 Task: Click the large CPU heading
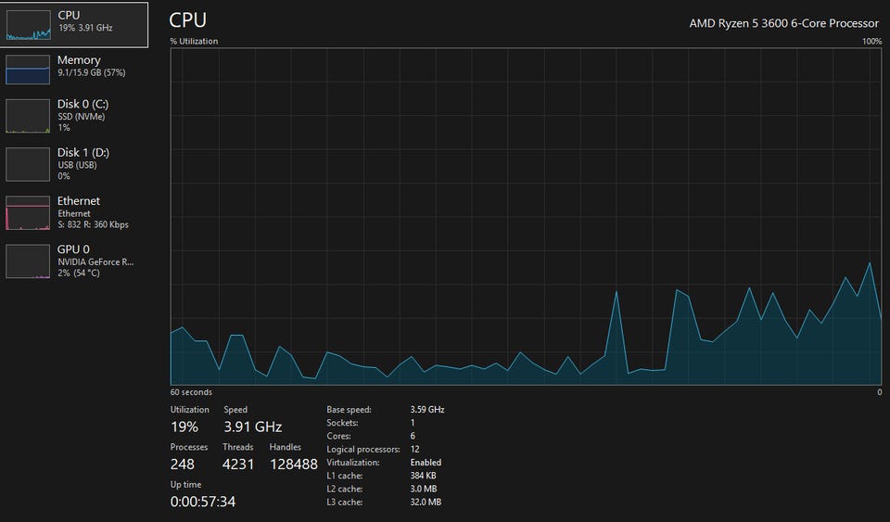point(188,20)
